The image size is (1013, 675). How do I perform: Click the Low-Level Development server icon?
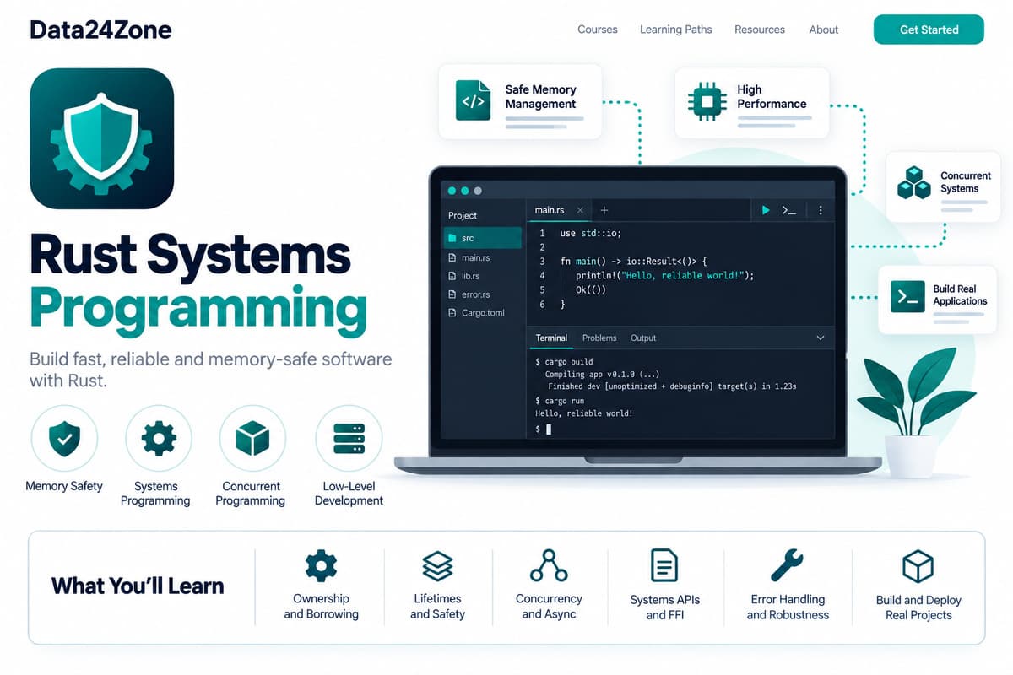point(349,439)
